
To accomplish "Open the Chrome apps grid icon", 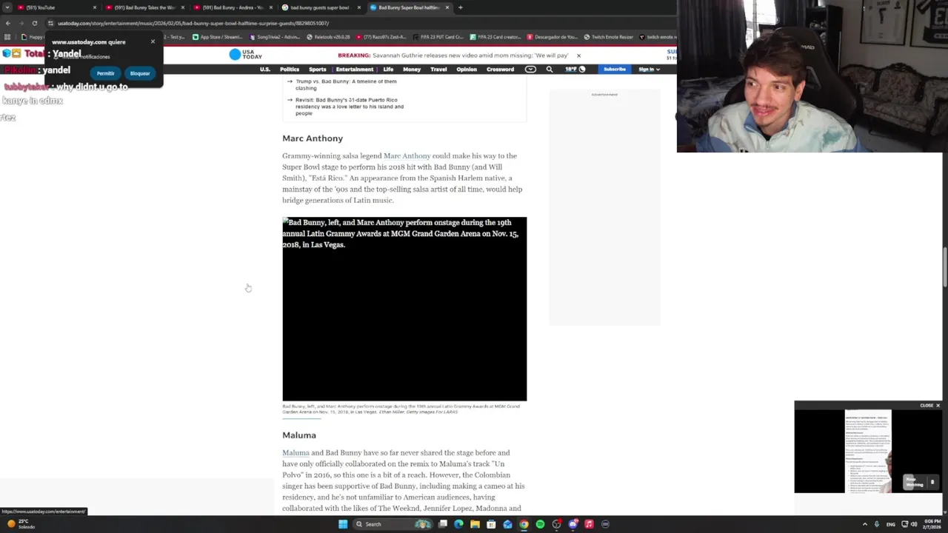I will coord(7,37).
